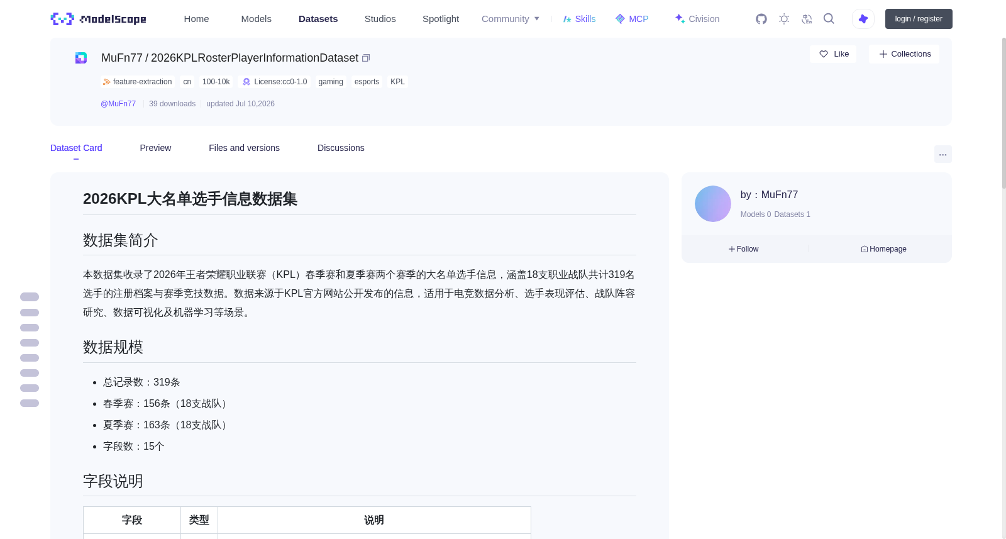Viewport: 1006px width, 539px height.
Task: Click the table header 字段
Action: 132,520
